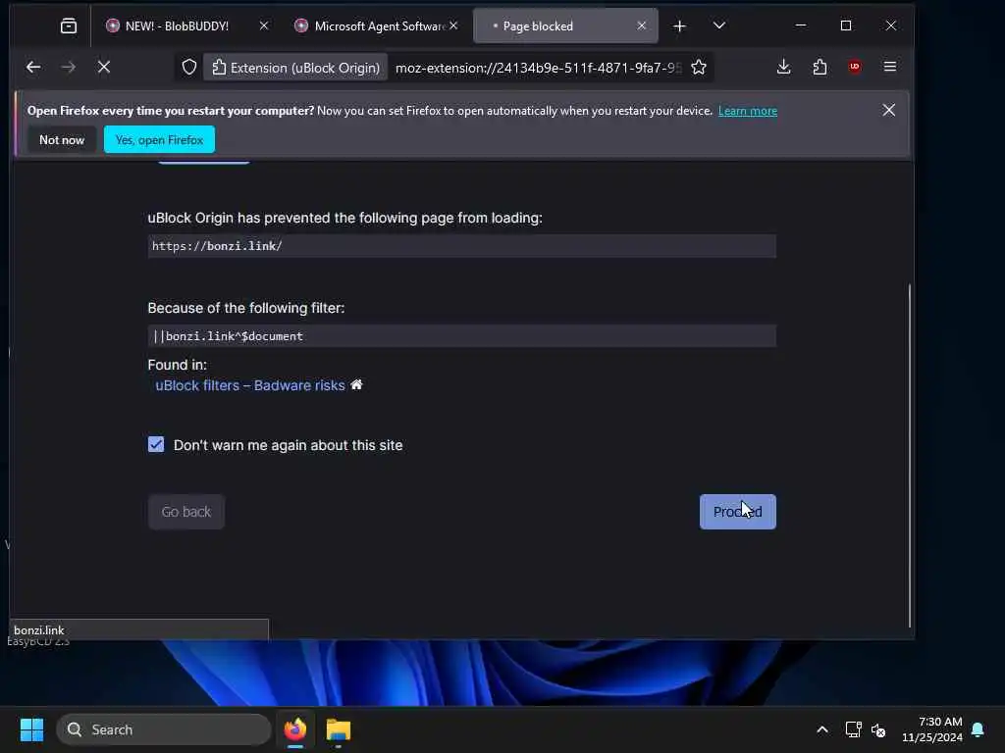
Task: Expand the list all tabs chevron
Action: point(719,25)
